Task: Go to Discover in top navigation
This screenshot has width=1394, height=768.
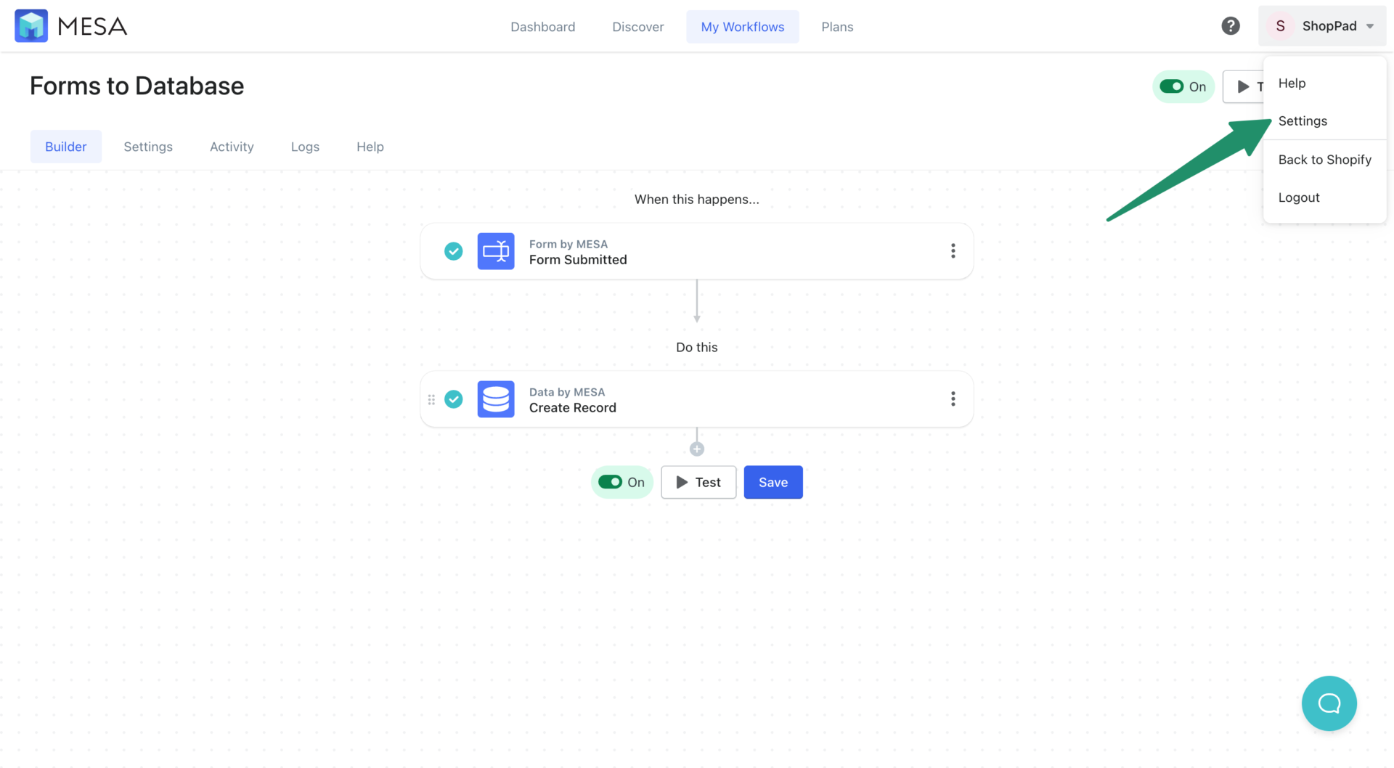Action: tap(637, 27)
